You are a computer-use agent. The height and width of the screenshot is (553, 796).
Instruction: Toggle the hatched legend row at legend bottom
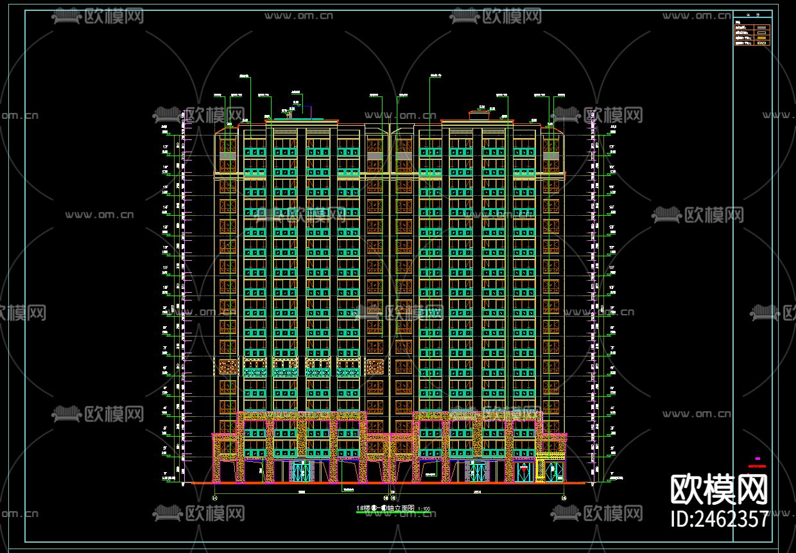tap(761, 43)
